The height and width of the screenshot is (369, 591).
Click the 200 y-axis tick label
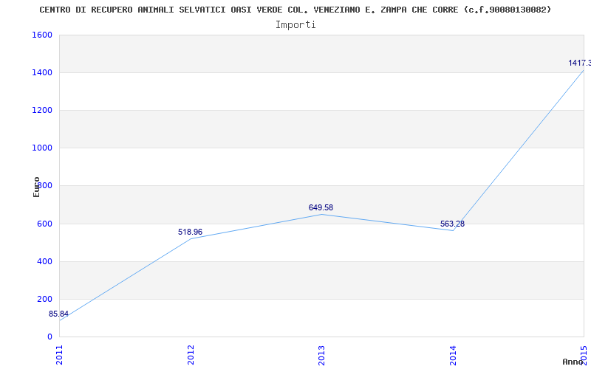[44, 299]
